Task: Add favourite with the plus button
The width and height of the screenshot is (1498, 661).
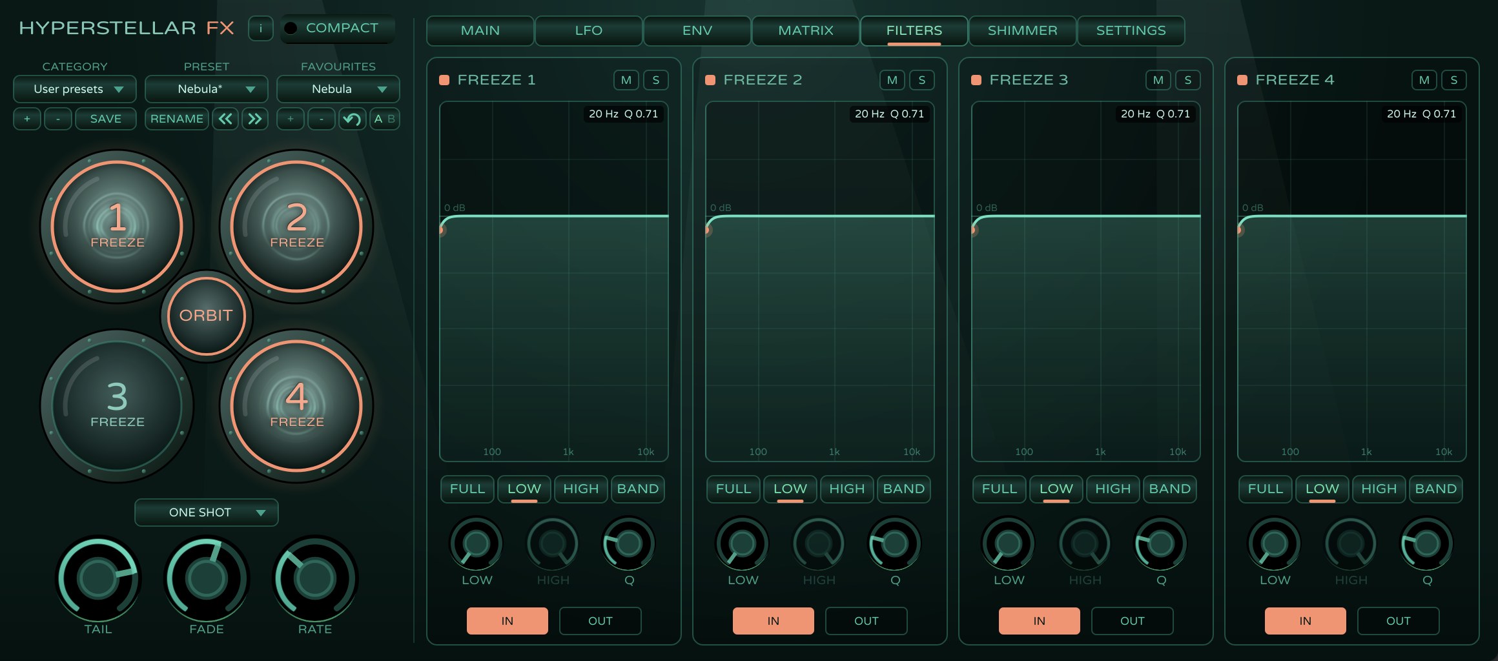Action: 291,119
